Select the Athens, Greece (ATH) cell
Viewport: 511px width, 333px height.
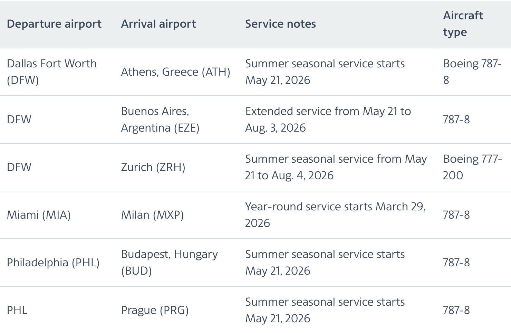175,72
